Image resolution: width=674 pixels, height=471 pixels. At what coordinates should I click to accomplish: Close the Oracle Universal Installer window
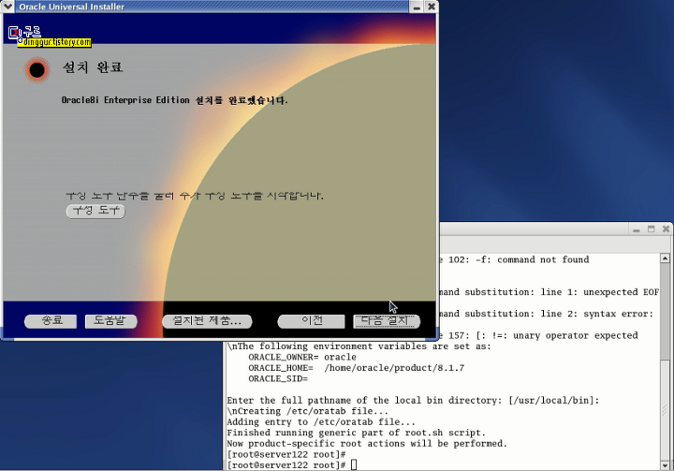tap(432, 7)
